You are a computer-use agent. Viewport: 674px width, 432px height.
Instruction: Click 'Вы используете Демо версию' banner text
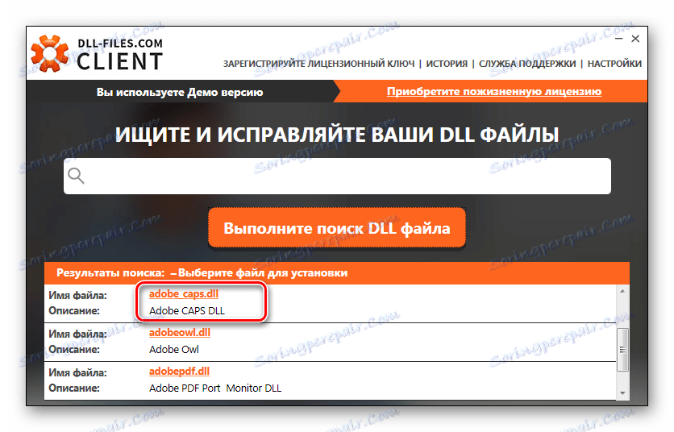pos(180,92)
